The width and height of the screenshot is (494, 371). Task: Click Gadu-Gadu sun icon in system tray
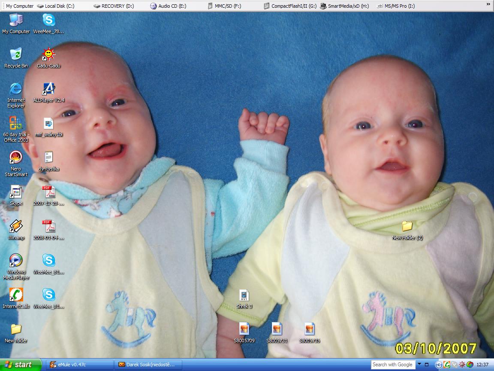coord(462,365)
